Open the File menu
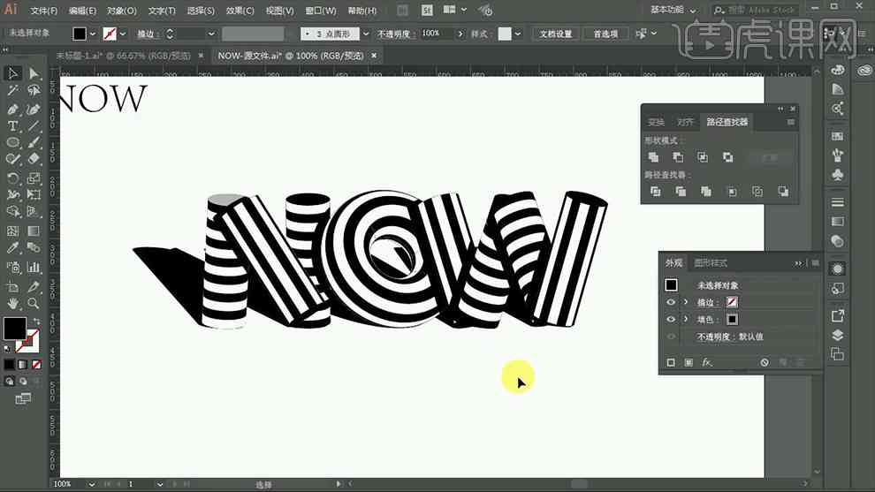Image resolution: width=875 pixels, height=492 pixels. pos(43,11)
